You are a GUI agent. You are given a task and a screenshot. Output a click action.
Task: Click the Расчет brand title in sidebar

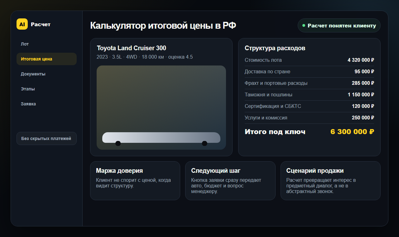(x=41, y=24)
